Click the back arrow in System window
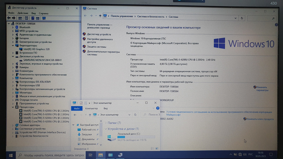Screen dimensions: 283x159 click(x=85, y=16)
